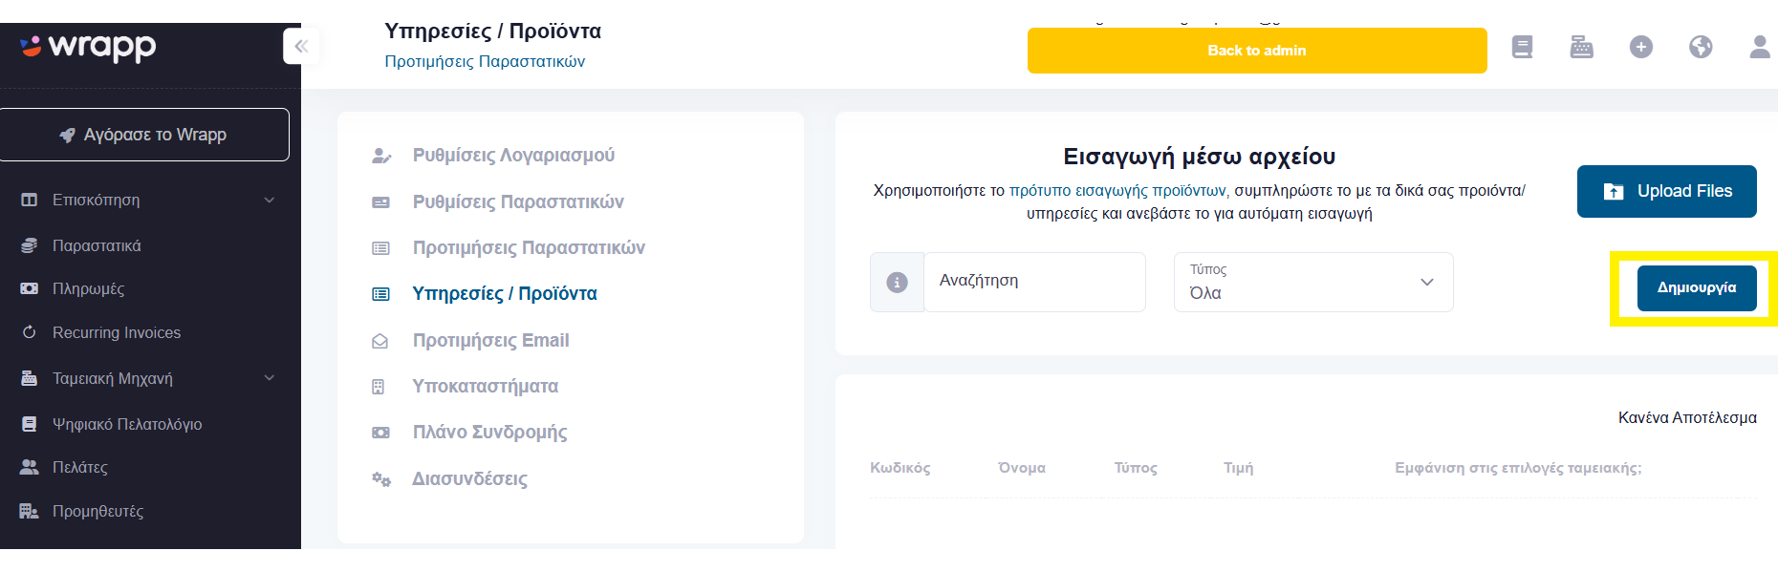Screen dimensions: 1778x572
Task: Click the Επισκόπηση sidebar icon
Action: tap(30, 200)
